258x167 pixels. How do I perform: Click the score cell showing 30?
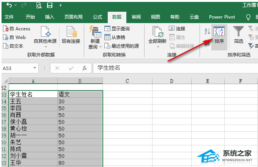[80, 101]
